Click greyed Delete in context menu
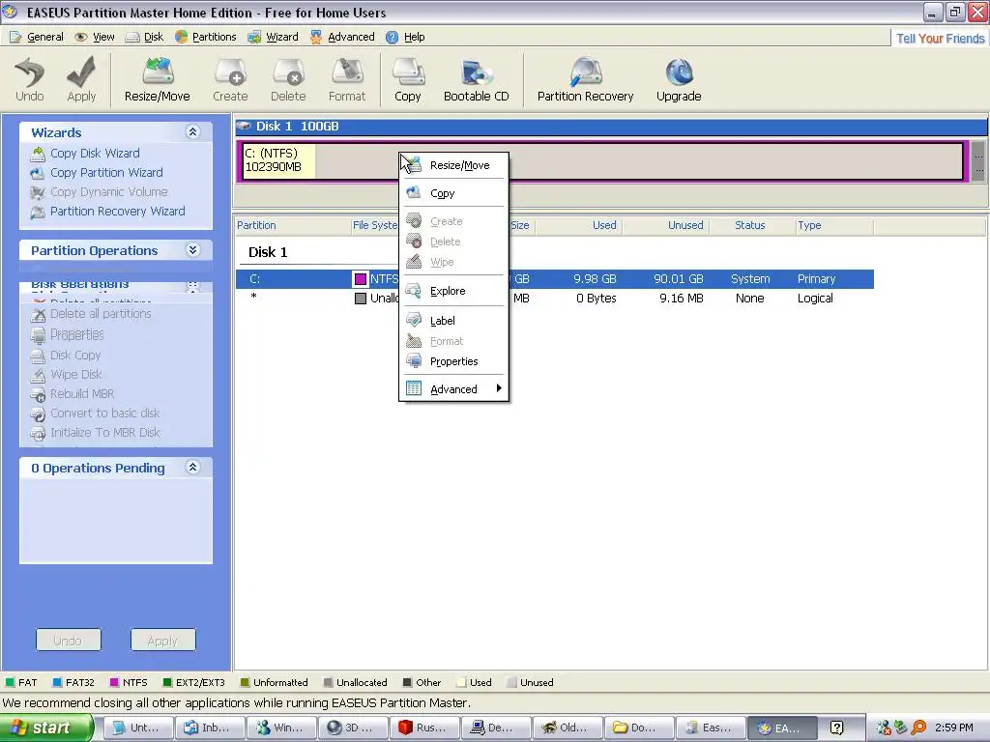This screenshot has width=990, height=742. (453, 242)
